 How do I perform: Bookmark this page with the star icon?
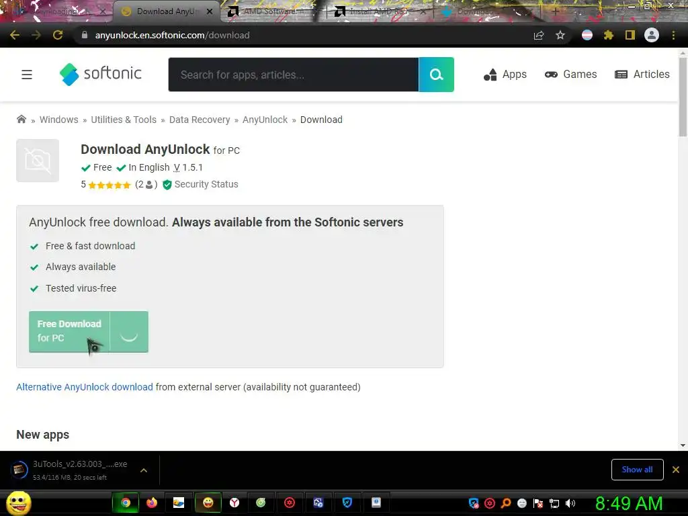coord(560,35)
